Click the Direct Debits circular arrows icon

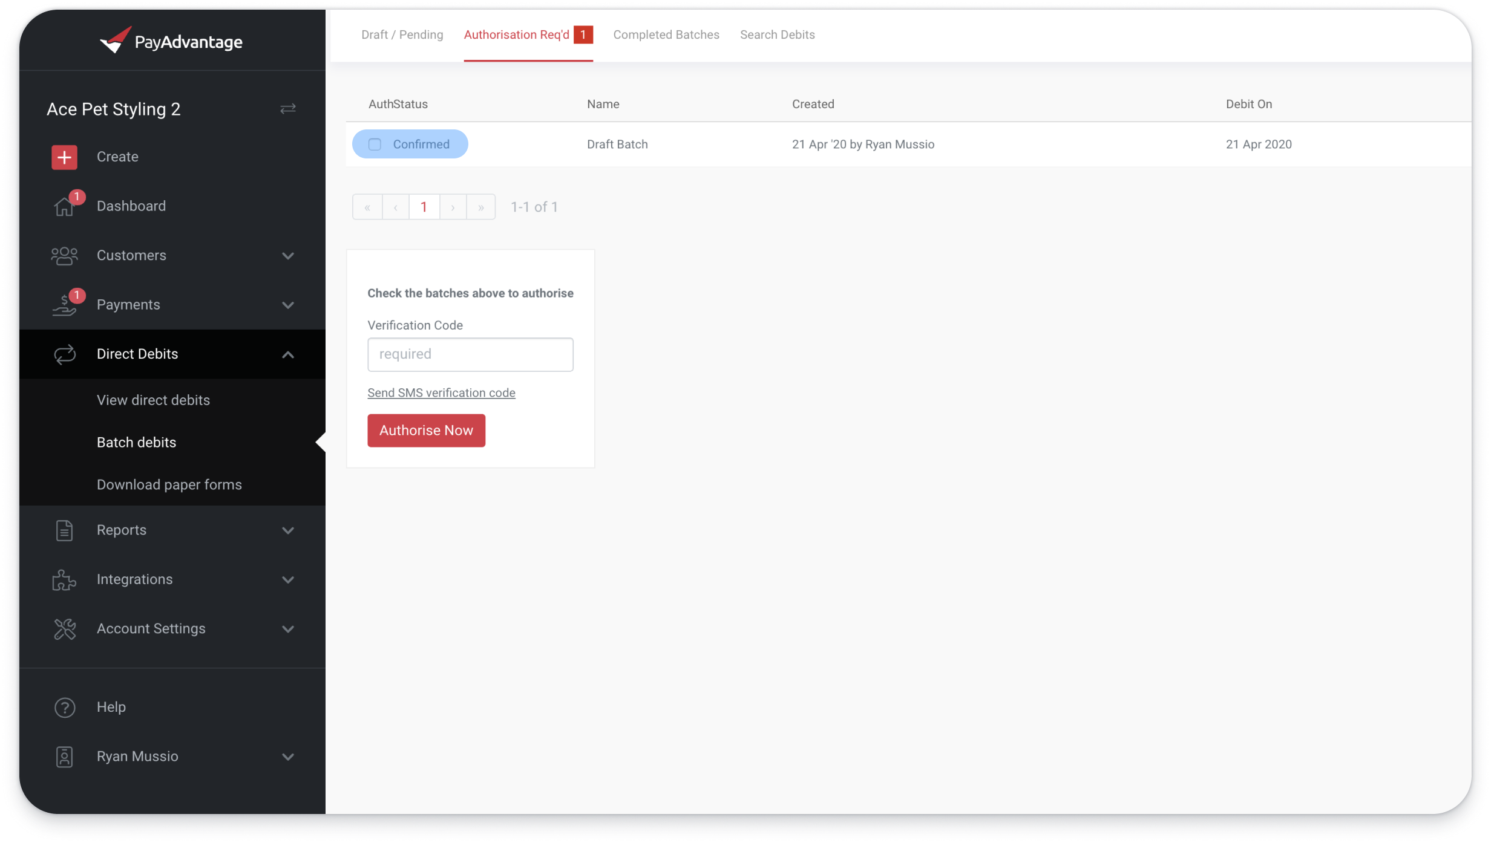[x=64, y=354]
